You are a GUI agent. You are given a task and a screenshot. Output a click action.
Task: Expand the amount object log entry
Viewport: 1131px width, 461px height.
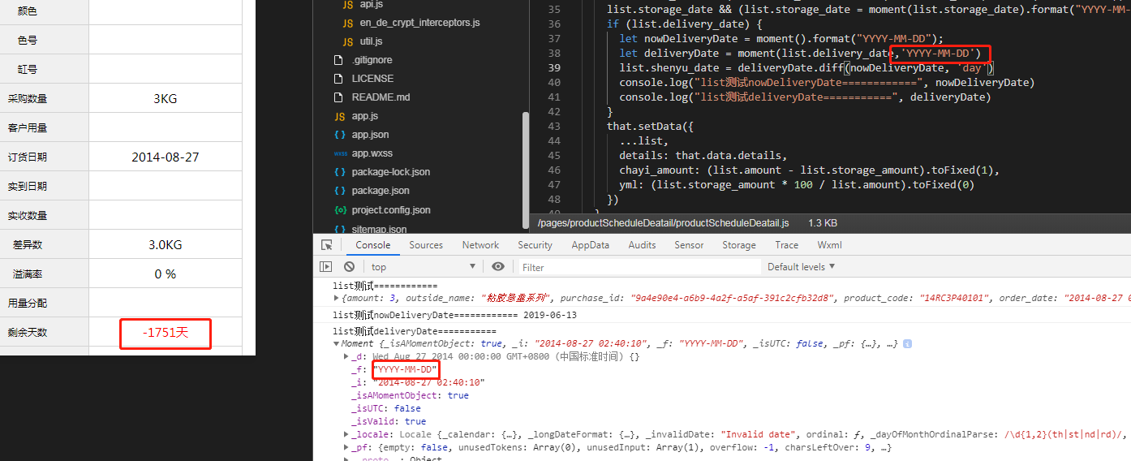tap(337, 299)
